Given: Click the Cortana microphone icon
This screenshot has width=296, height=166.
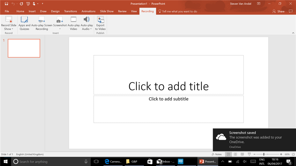Looking at the screenshot, I should pyautogui.click(x=86, y=161).
